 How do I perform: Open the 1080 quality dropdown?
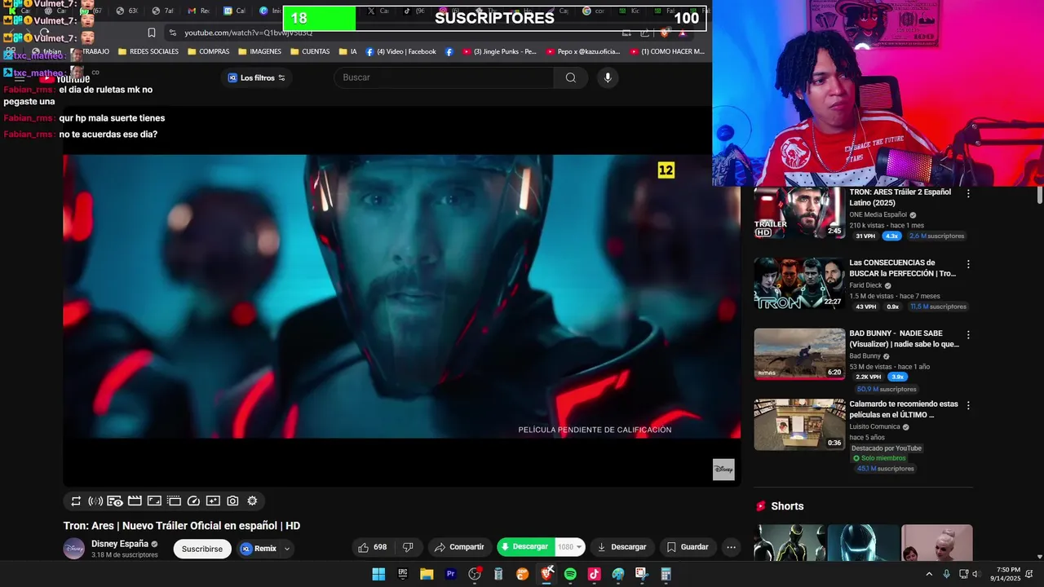tap(570, 547)
